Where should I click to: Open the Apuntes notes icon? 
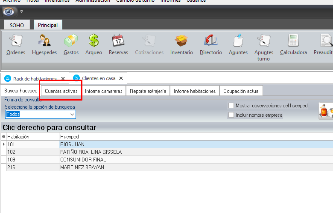coord(238,42)
